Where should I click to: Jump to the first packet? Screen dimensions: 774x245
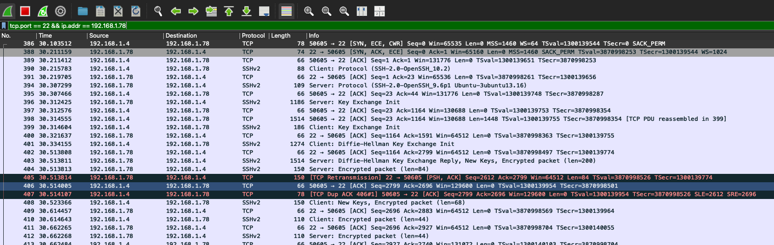[x=229, y=11]
